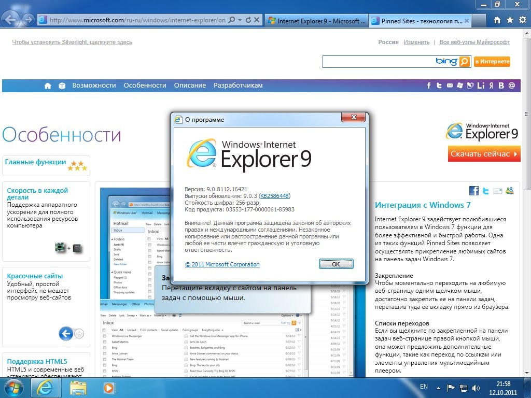Click the colored Twitter icon above the article
Viewport: 531px width, 398px height.
(x=485, y=191)
